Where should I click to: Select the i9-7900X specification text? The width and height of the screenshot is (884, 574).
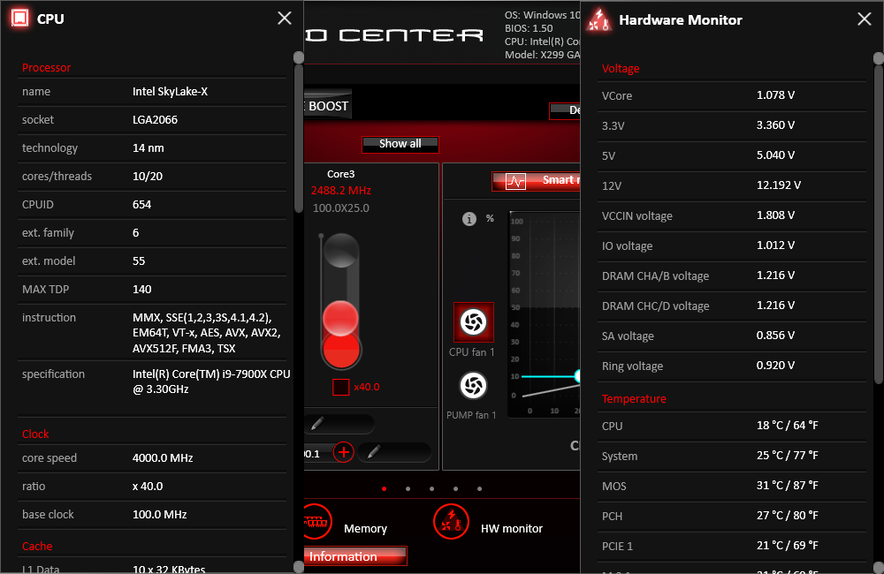[x=211, y=381]
